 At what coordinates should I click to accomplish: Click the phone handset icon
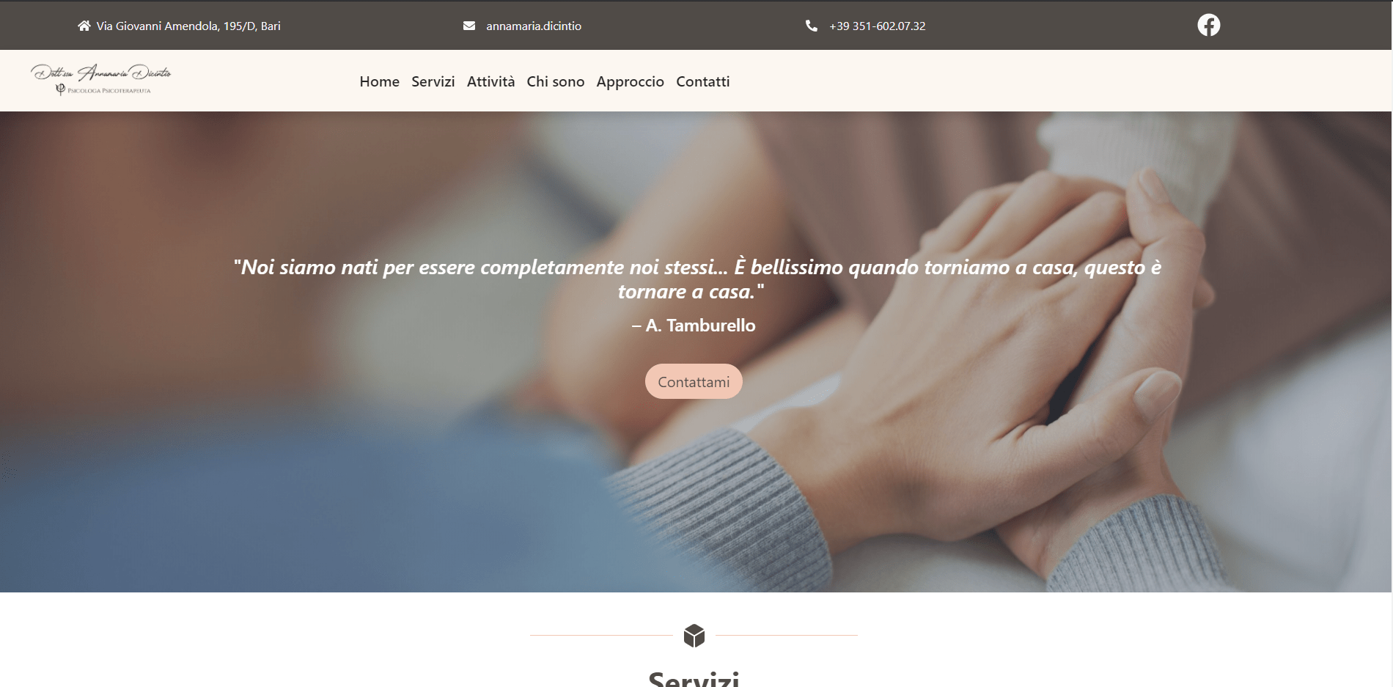(811, 26)
